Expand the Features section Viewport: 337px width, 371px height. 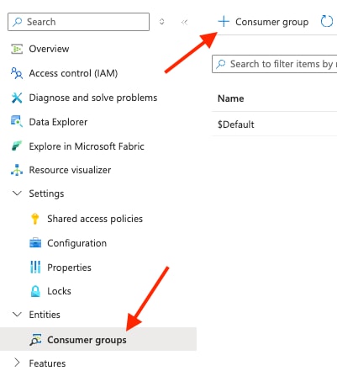coord(17,363)
